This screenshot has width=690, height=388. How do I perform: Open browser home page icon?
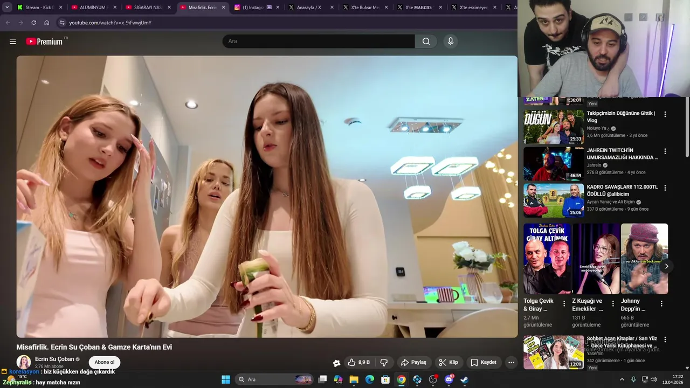tap(47, 23)
